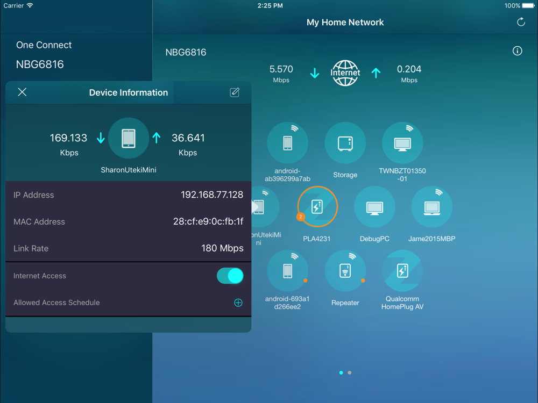This screenshot has height=403, width=538.
Task: Close the Device Information panel
Action: 22,92
